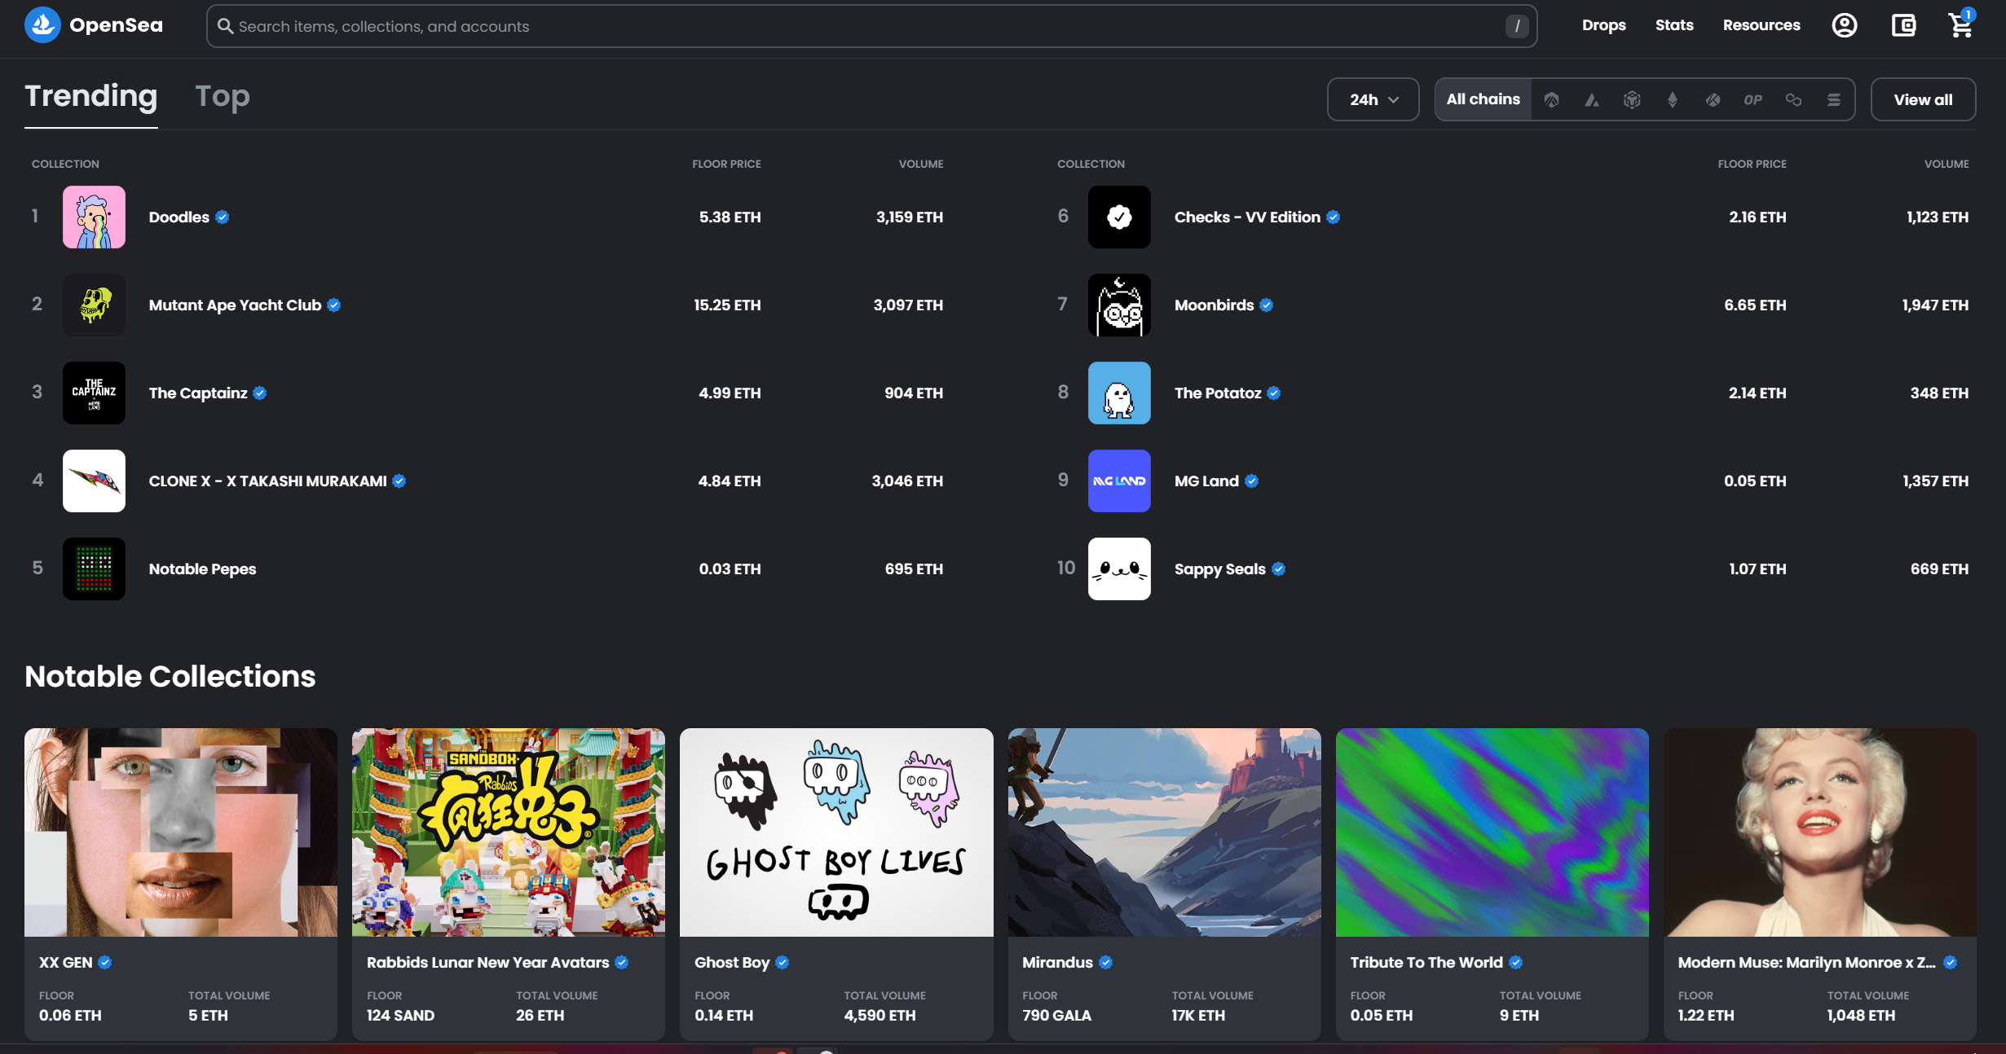The image size is (2006, 1054).
Task: Click MG Land floor price 0.05 ETH
Action: click(1755, 481)
